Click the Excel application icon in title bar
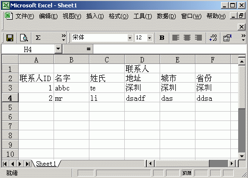The image size is (248, 178). [x=6, y=5]
